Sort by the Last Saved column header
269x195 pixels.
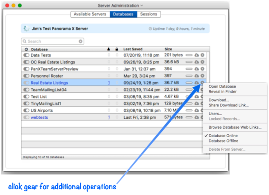coord(132,49)
